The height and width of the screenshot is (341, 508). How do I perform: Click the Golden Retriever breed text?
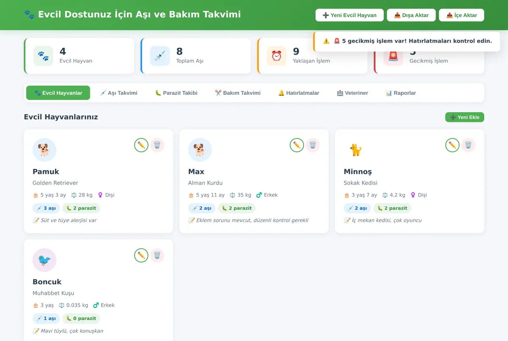pyautogui.click(x=55, y=183)
